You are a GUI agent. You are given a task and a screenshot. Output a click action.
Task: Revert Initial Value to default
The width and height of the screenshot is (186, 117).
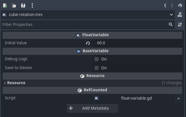(88, 43)
